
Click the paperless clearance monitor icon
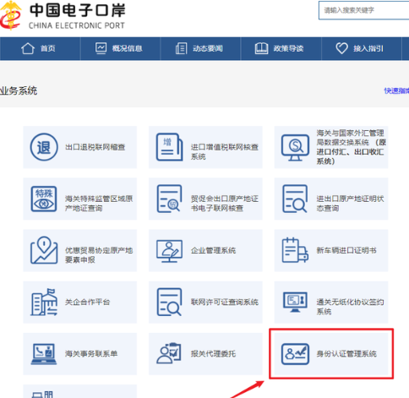[x=295, y=303]
